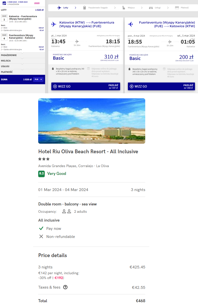Select the Loty step tab
Screen dimensions: 198x307
(x=63, y=8)
